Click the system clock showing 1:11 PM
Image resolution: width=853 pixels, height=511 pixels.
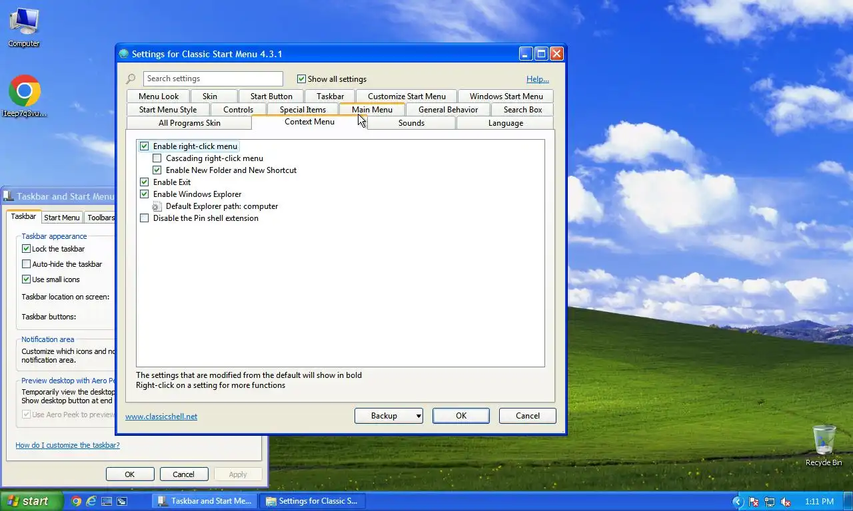(x=819, y=502)
